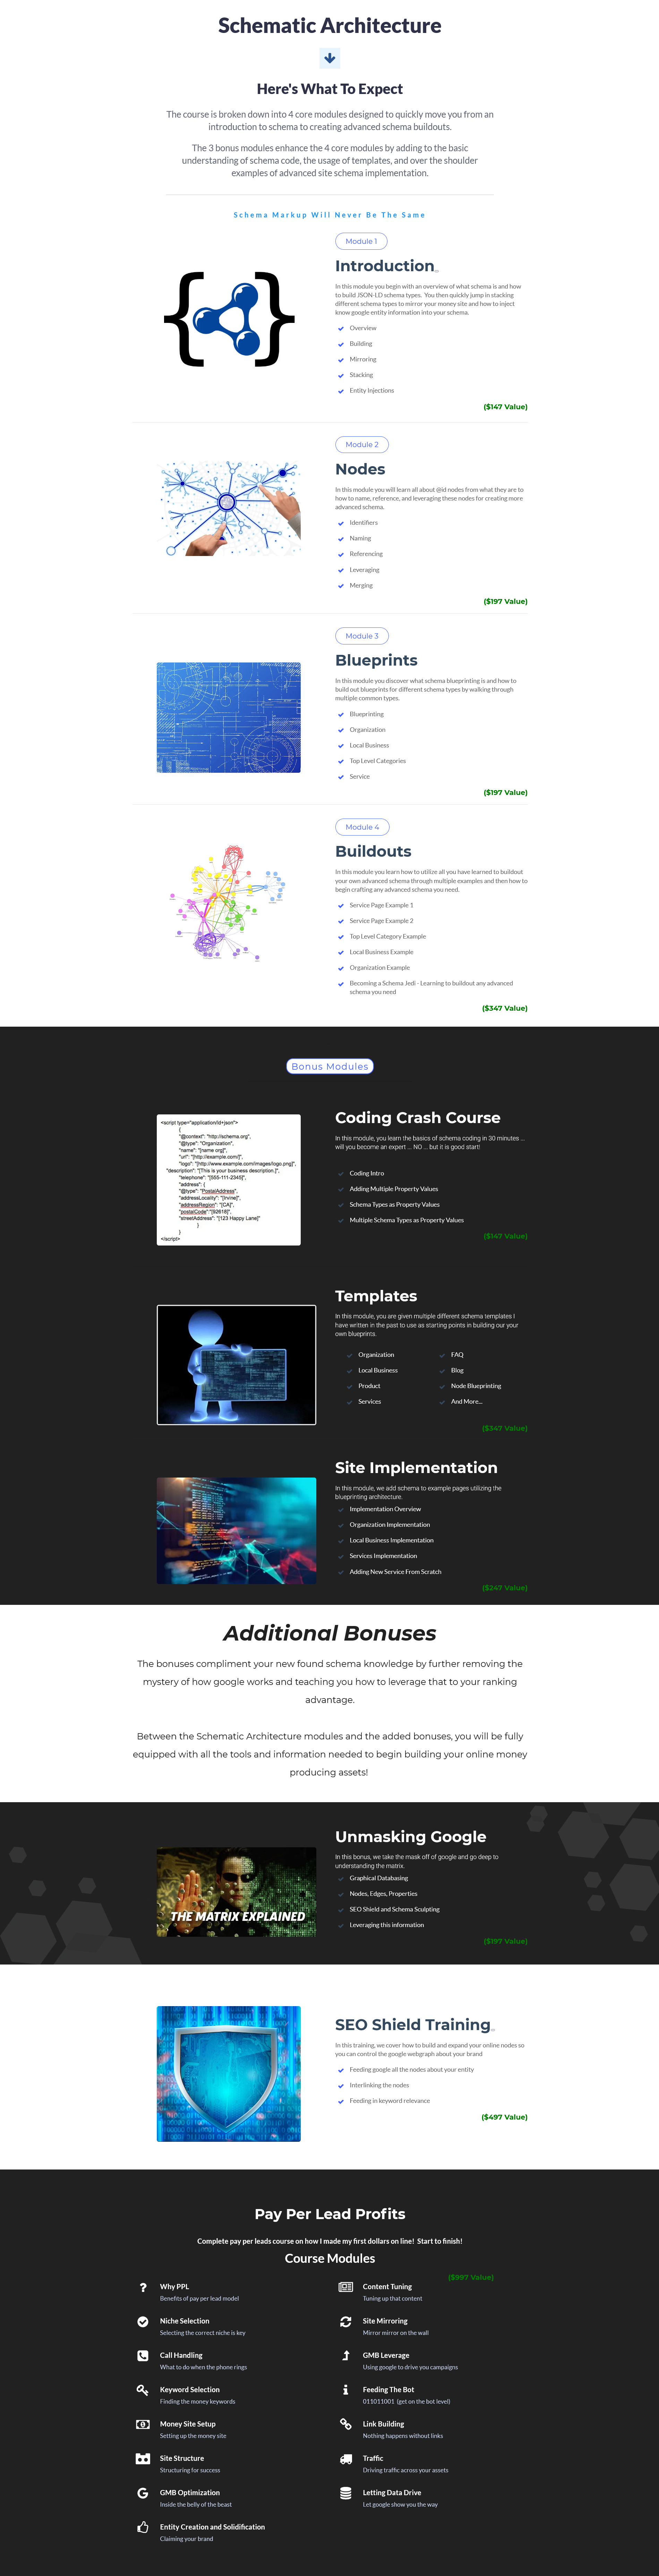Click the checkmark beside Blueprinting
659x2576 pixels.
click(x=341, y=714)
